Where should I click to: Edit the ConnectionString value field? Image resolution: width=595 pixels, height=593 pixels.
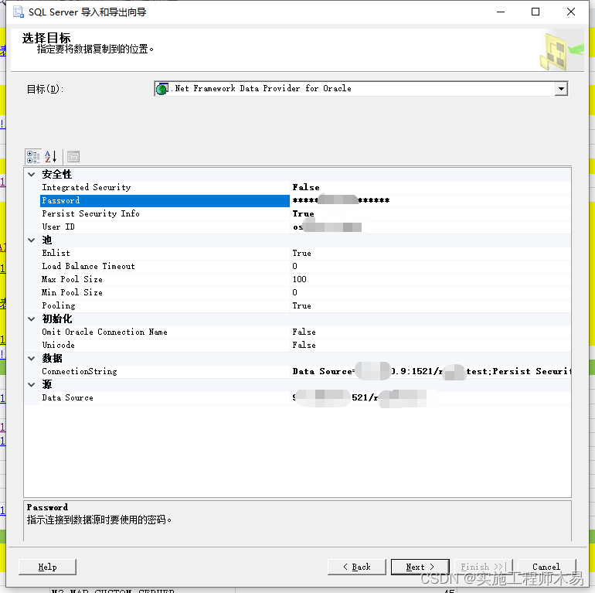(x=430, y=371)
